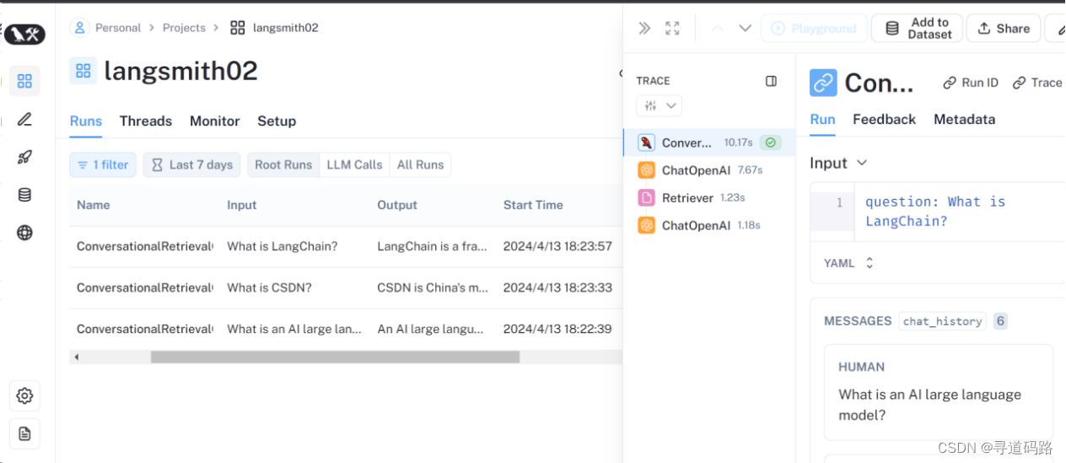The width and height of the screenshot is (1066, 463).
Task: Open the globe hub icon in sidebar
Action: click(x=24, y=233)
